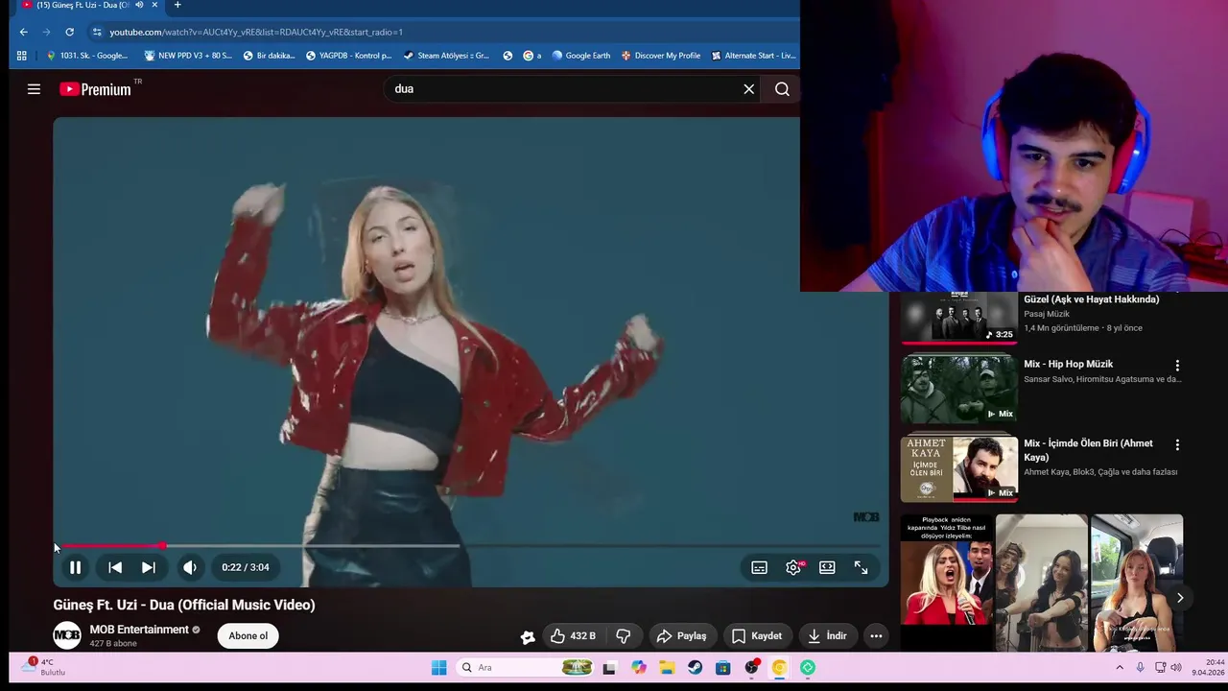
Task: Like the video (432 B)
Action: [x=573, y=635]
